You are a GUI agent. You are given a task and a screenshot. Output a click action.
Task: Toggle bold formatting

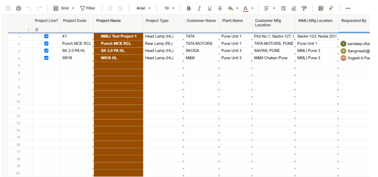click(x=189, y=8)
